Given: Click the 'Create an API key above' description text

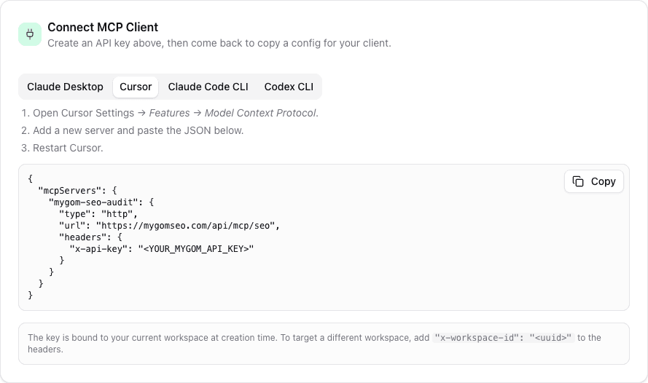Looking at the screenshot, I should coord(219,44).
